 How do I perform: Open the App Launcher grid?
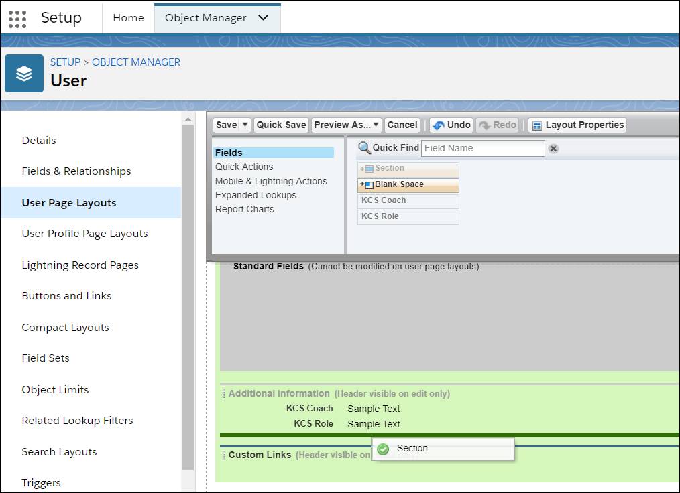click(x=17, y=18)
